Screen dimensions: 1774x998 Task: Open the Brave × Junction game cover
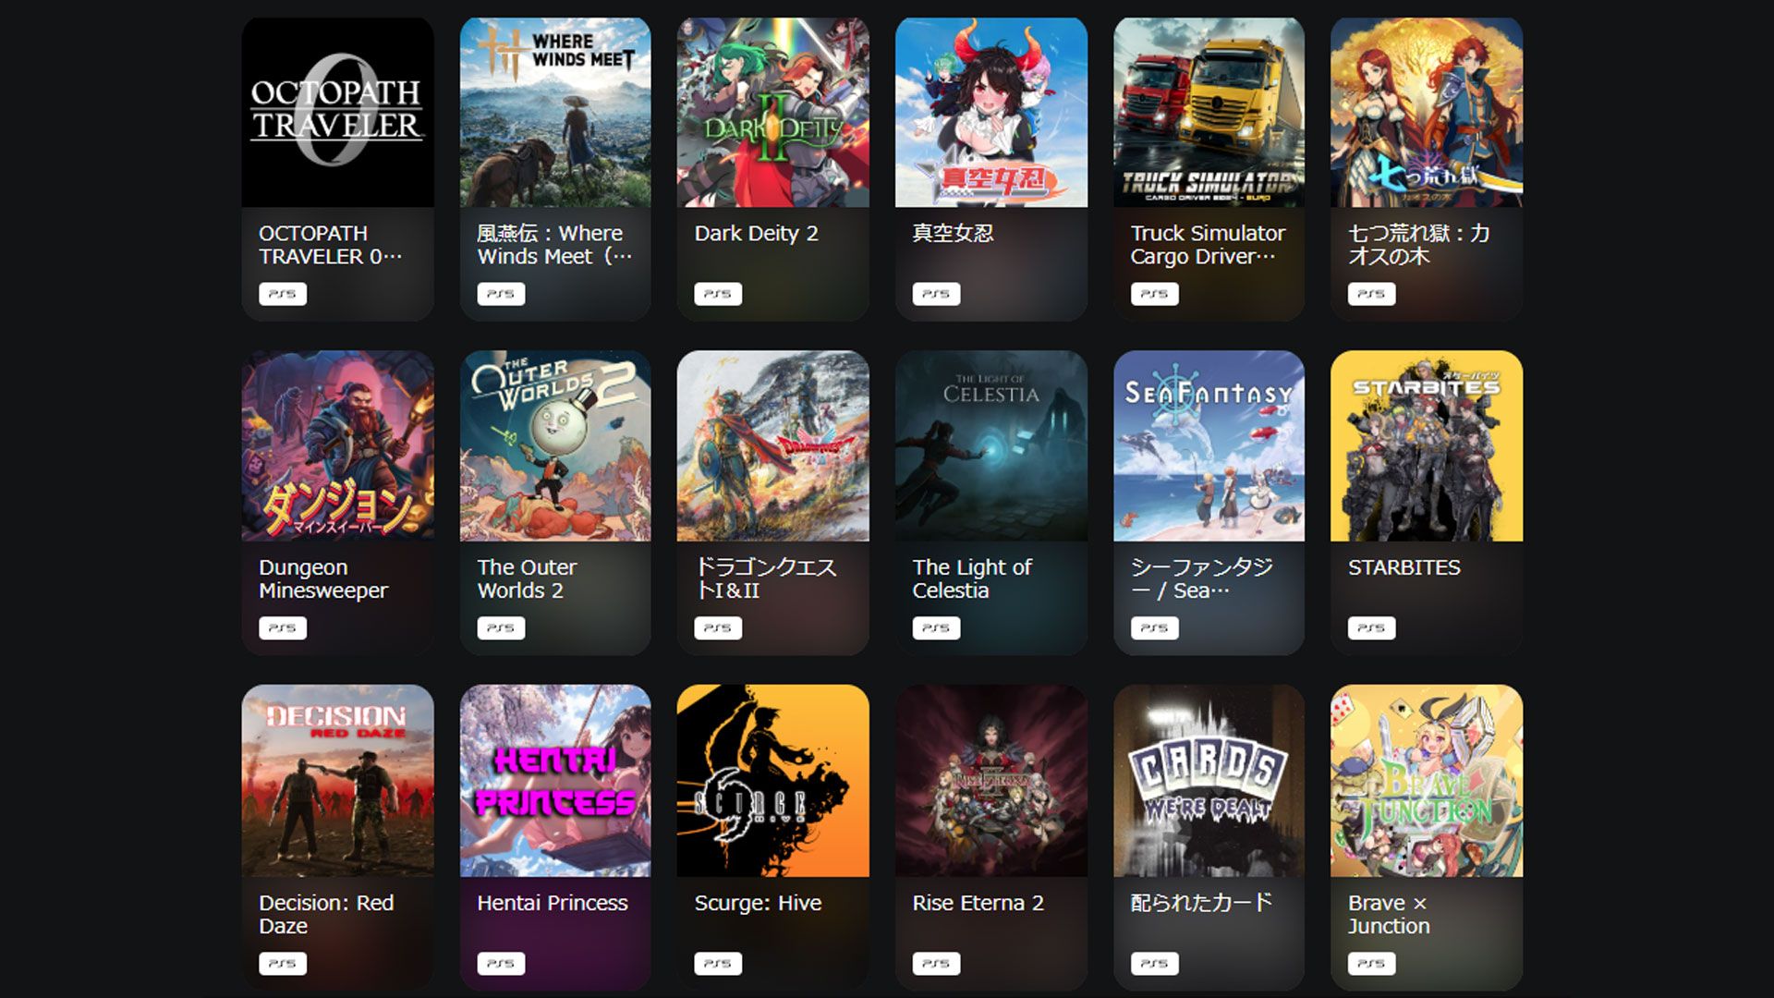[x=1427, y=781]
